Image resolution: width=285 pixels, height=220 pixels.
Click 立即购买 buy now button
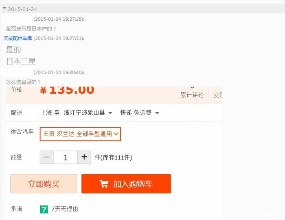pos(44,184)
